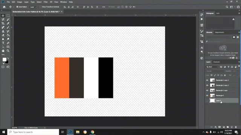Select the Eraser tool
This screenshot has height=135, width=241.
click(x=3, y=35)
